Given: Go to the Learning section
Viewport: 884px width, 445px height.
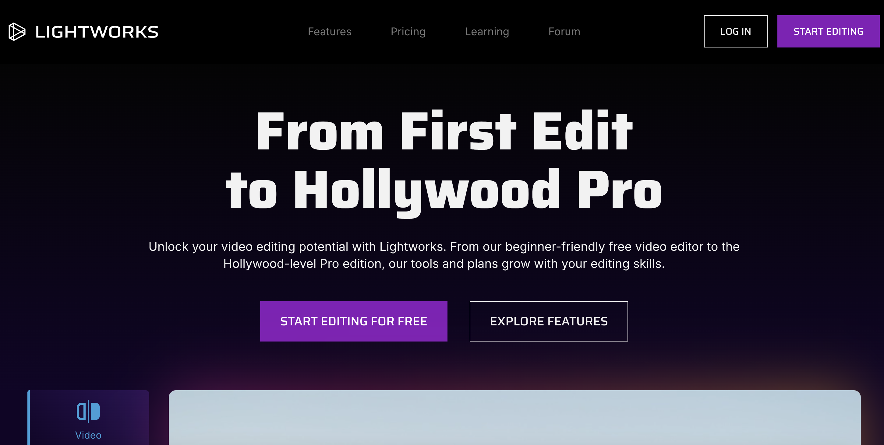Looking at the screenshot, I should tap(487, 32).
